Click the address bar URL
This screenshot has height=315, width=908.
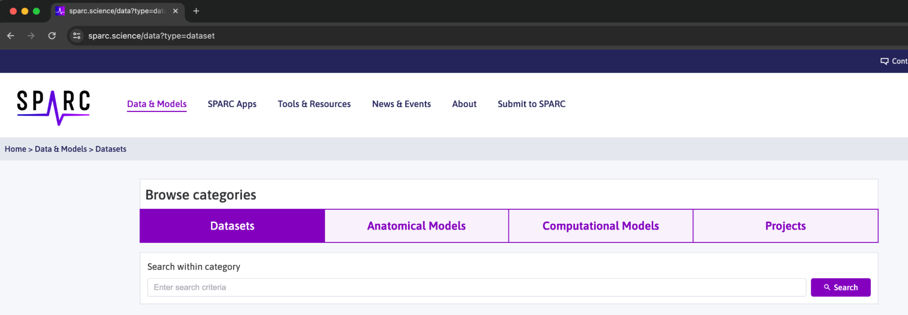(151, 36)
